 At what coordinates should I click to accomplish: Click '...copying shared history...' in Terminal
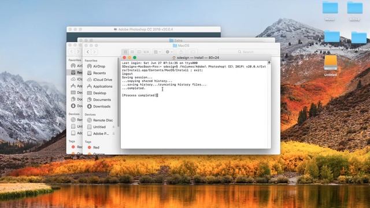tap(147, 81)
